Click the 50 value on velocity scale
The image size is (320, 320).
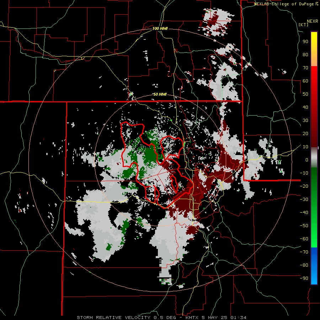[305, 94]
